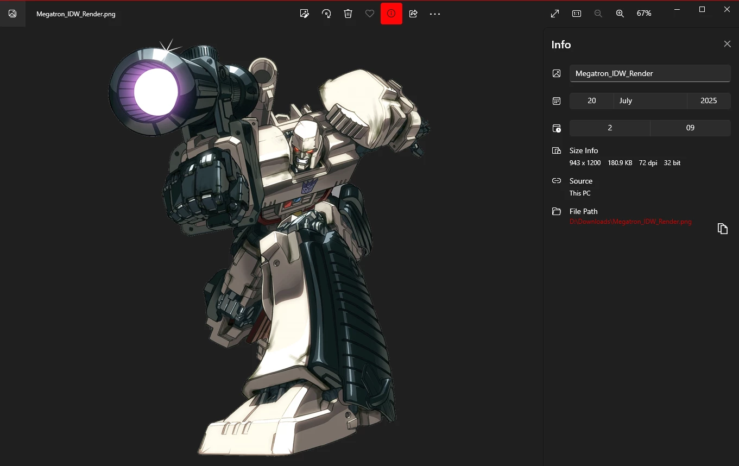The image size is (739, 466).
Task: Click the Source link icon
Action: click(557, 181)
